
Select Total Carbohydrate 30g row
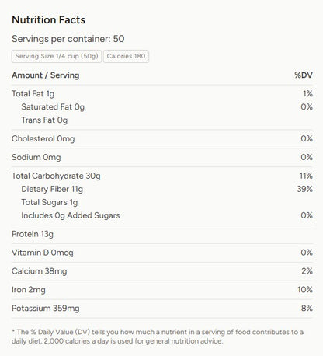pos(162,176)
